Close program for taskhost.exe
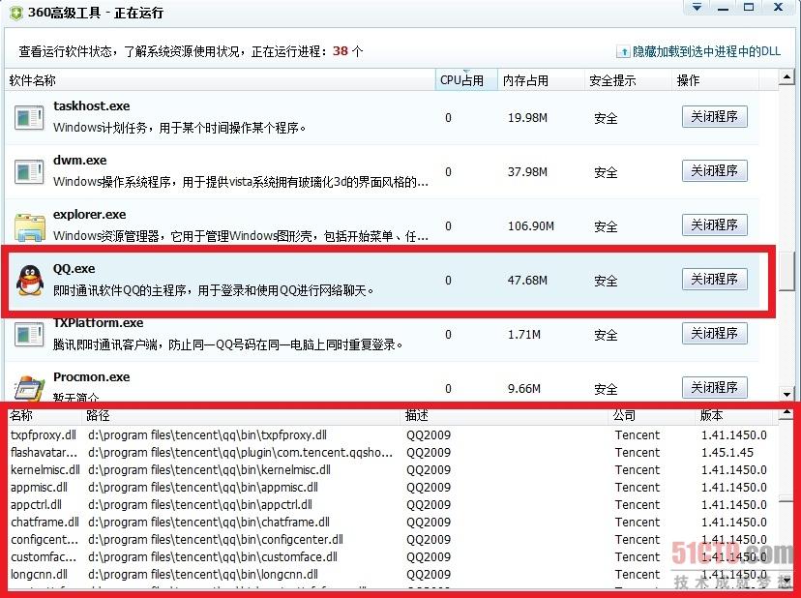Image resolution: width=801 pixels, height=598 pixels. click(715, 117)
